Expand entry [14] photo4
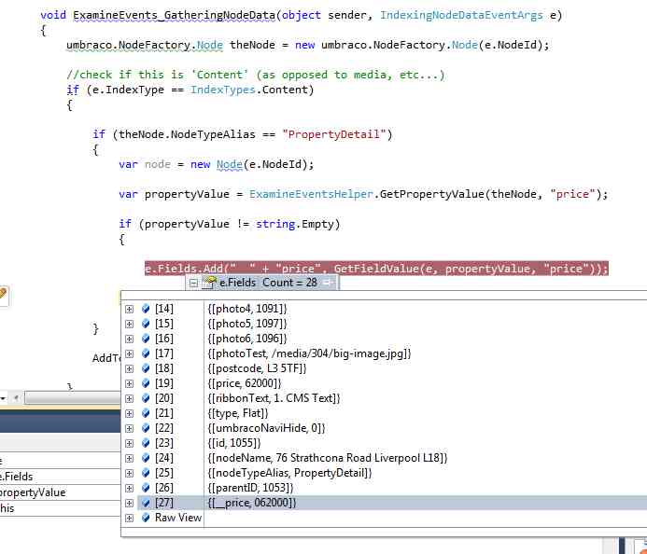647x554 pixels. click(129, 309)
